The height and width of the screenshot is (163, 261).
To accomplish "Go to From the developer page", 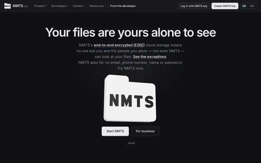I will (123, 6).
